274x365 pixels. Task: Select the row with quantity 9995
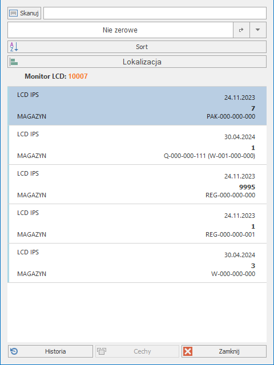tap(137, 184)
